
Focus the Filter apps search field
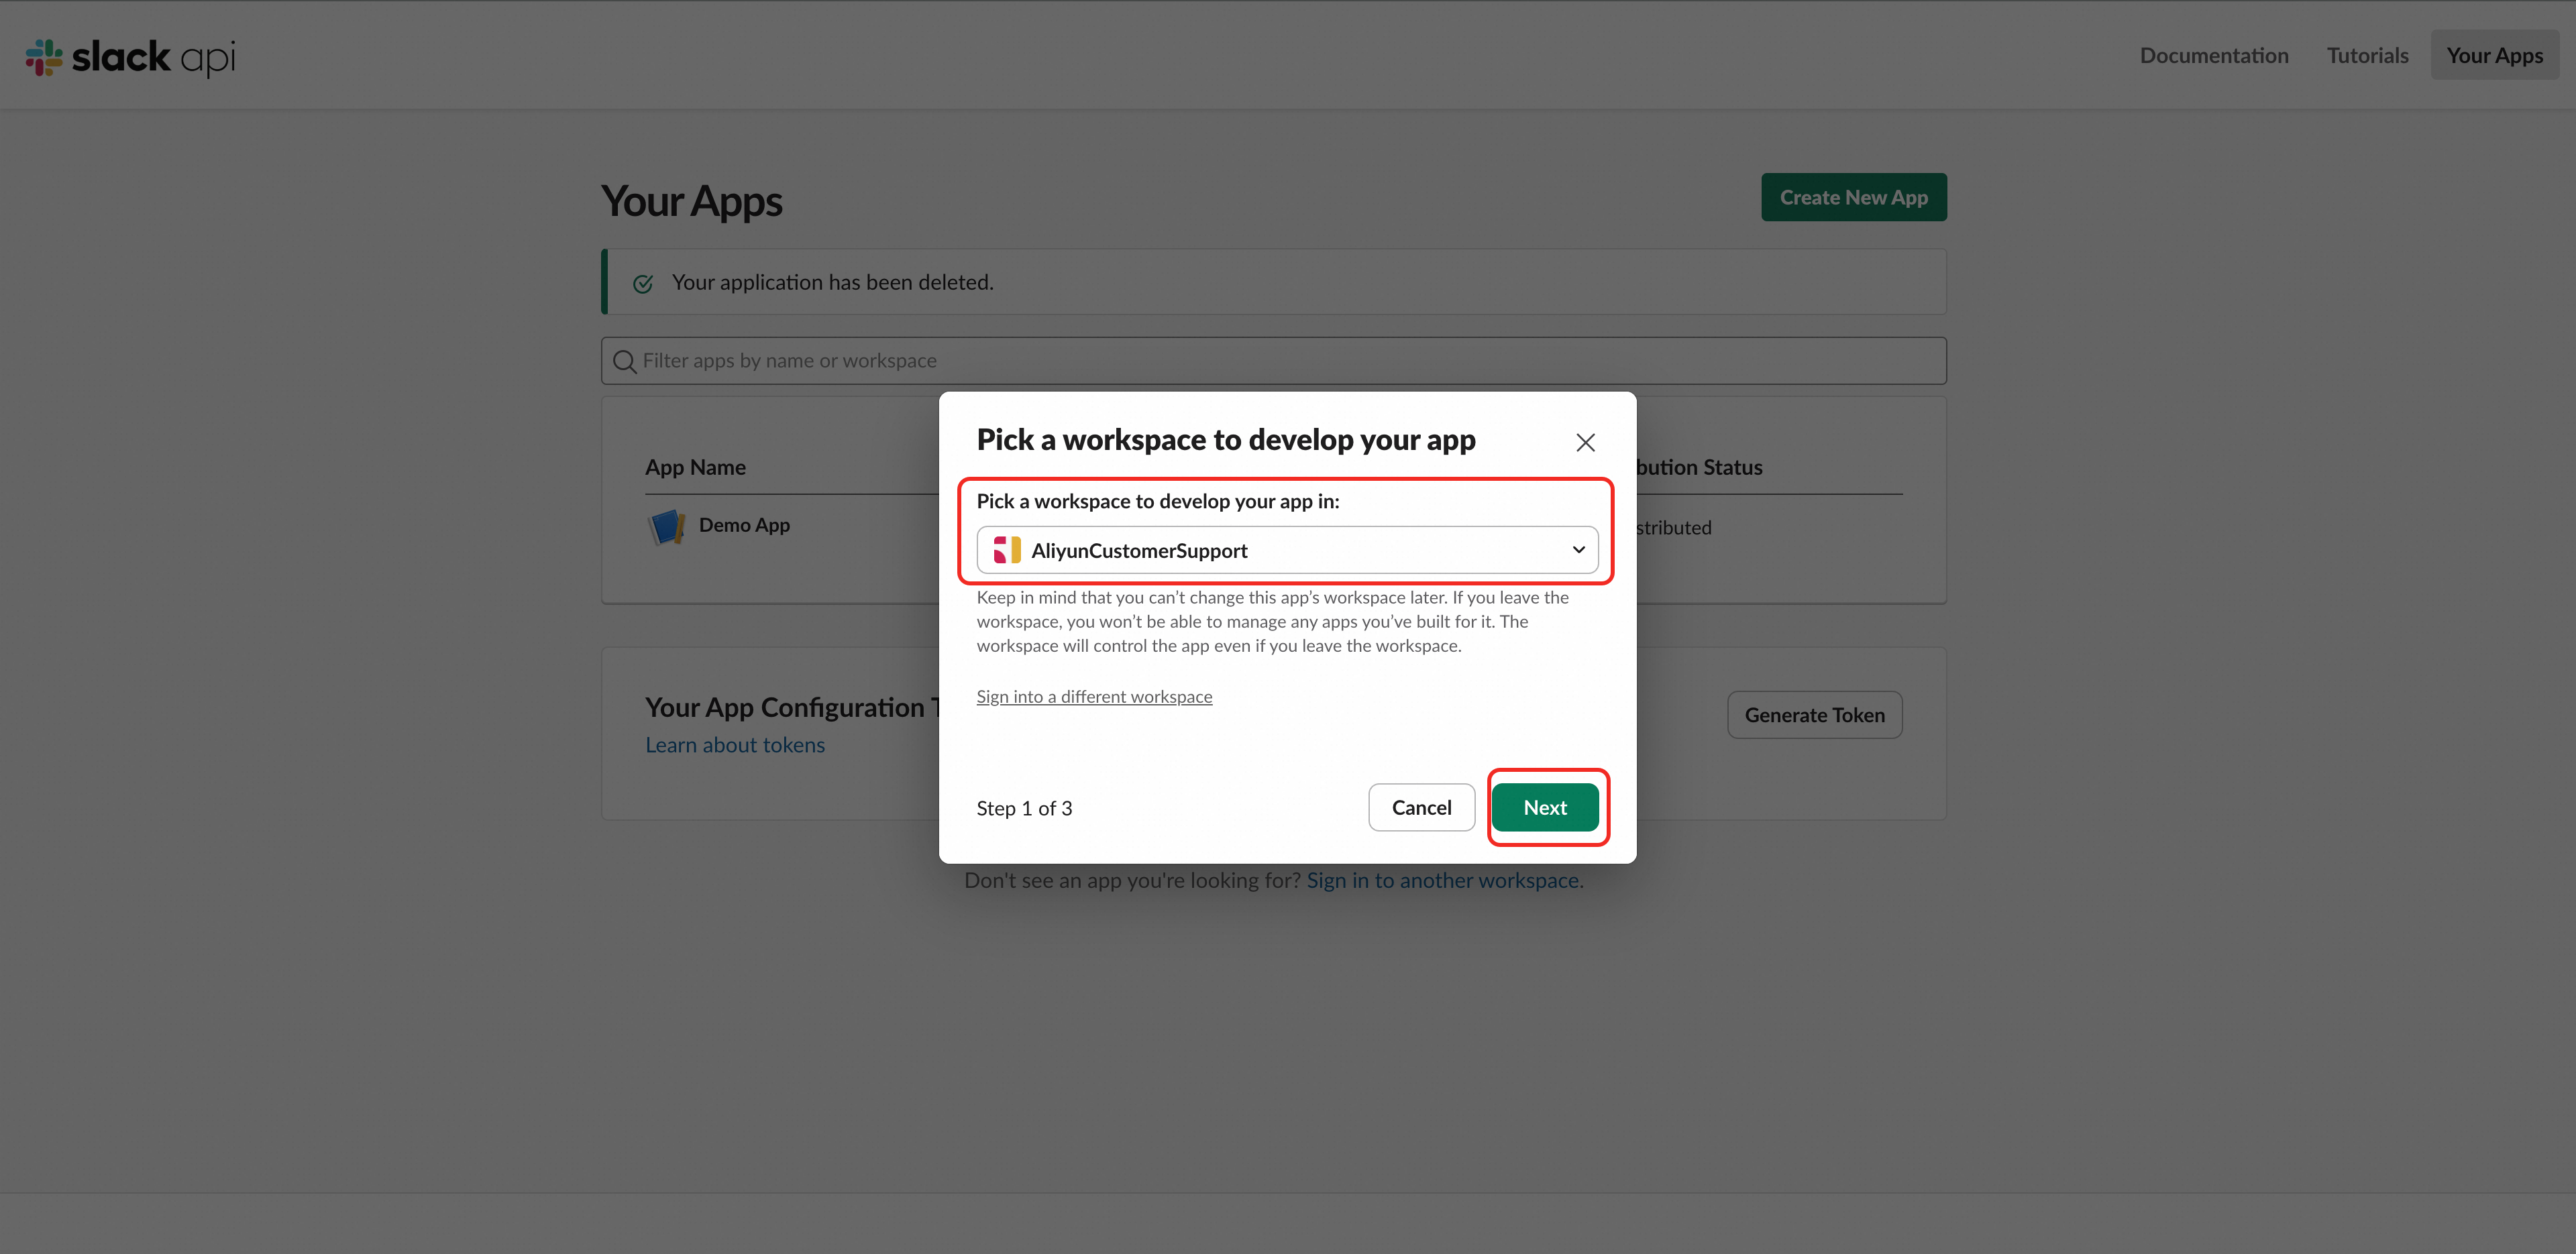pyautogui.click(x=1273, y=361)
